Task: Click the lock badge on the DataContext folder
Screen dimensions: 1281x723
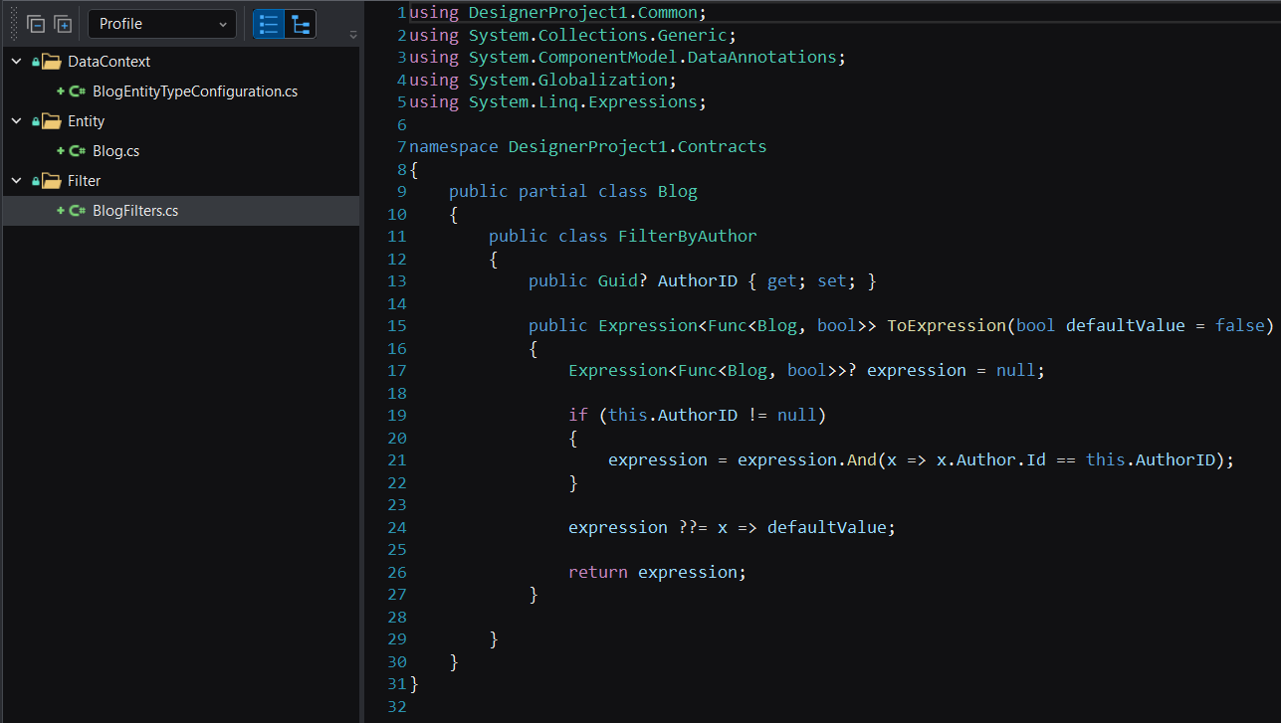Action: 36,63
